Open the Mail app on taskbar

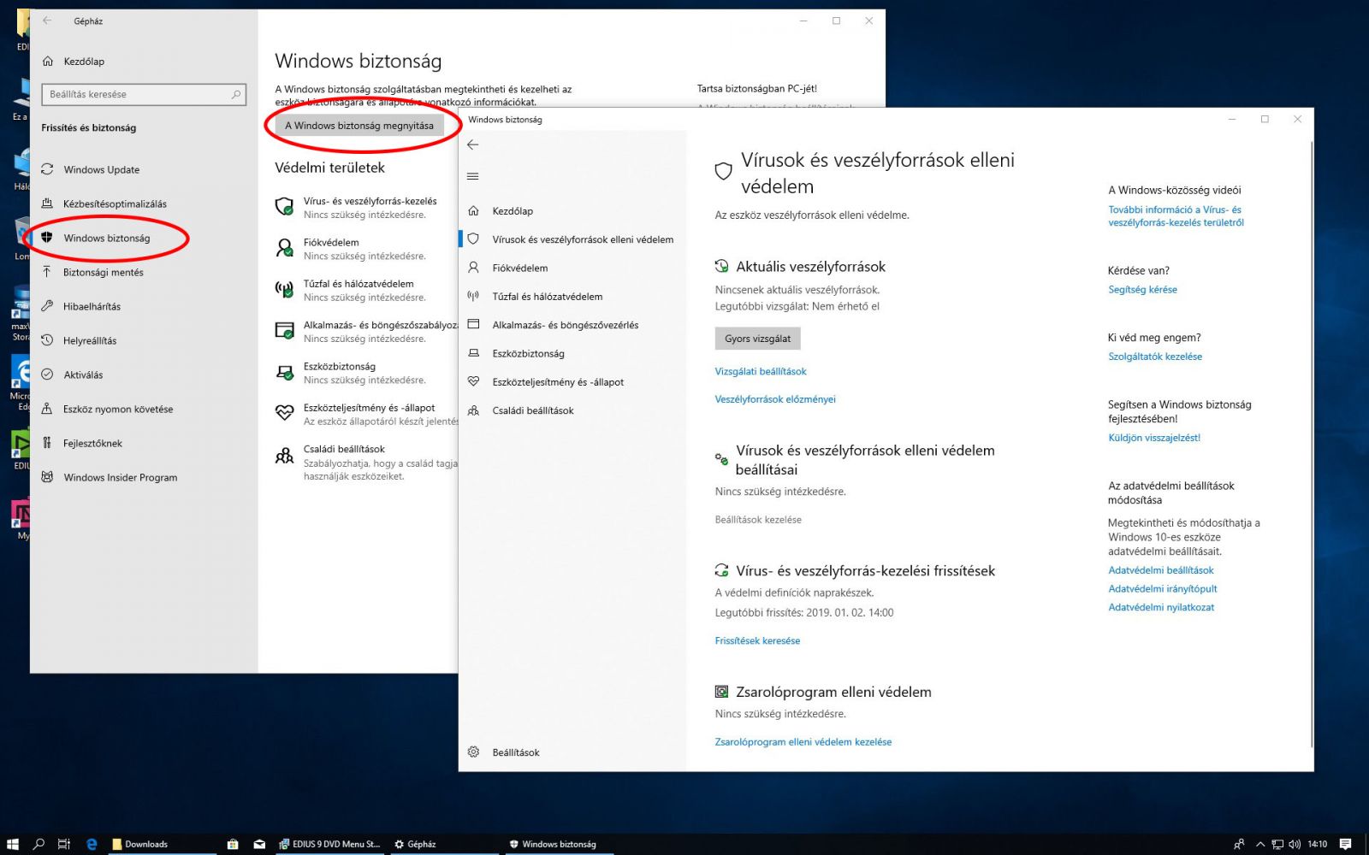point(259,844)
